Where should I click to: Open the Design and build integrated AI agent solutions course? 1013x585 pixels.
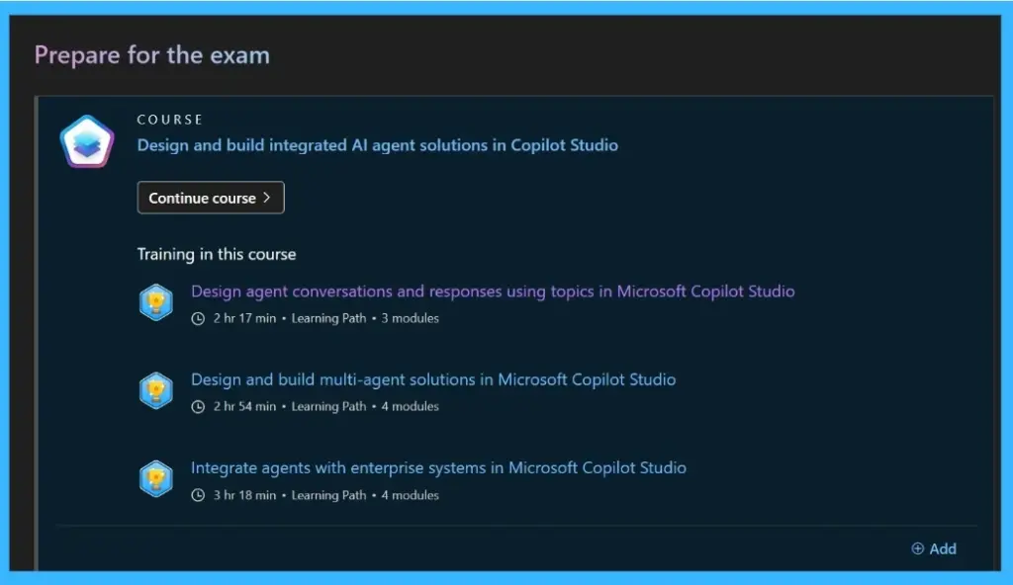click(x=377, y=145)
